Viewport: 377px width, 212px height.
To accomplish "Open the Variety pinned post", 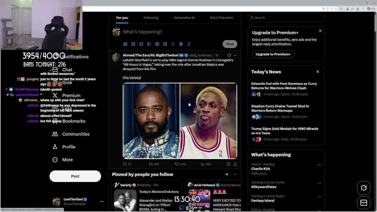I will point(146,196).
